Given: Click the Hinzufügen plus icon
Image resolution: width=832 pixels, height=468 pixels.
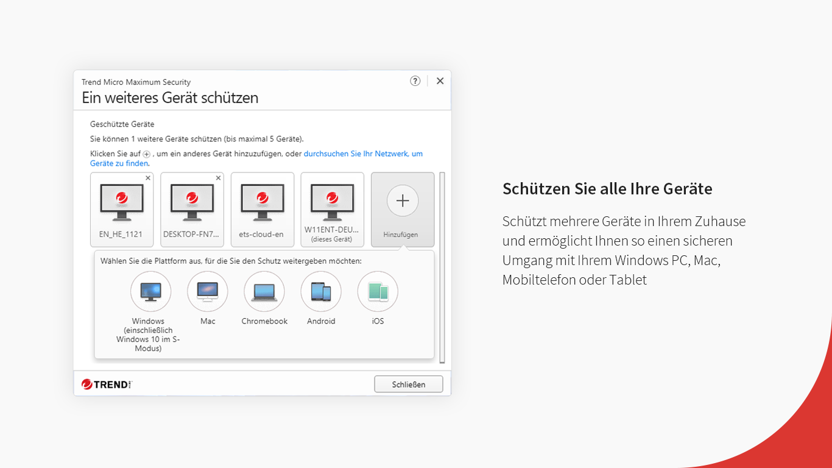Looking at the screenshot, I should pos(403,201).
